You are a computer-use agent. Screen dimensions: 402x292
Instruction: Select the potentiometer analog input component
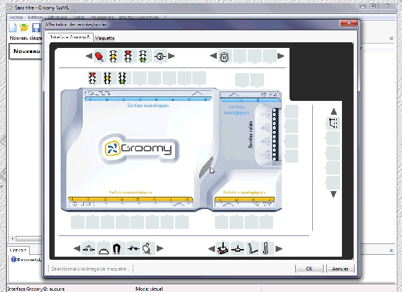238,248
